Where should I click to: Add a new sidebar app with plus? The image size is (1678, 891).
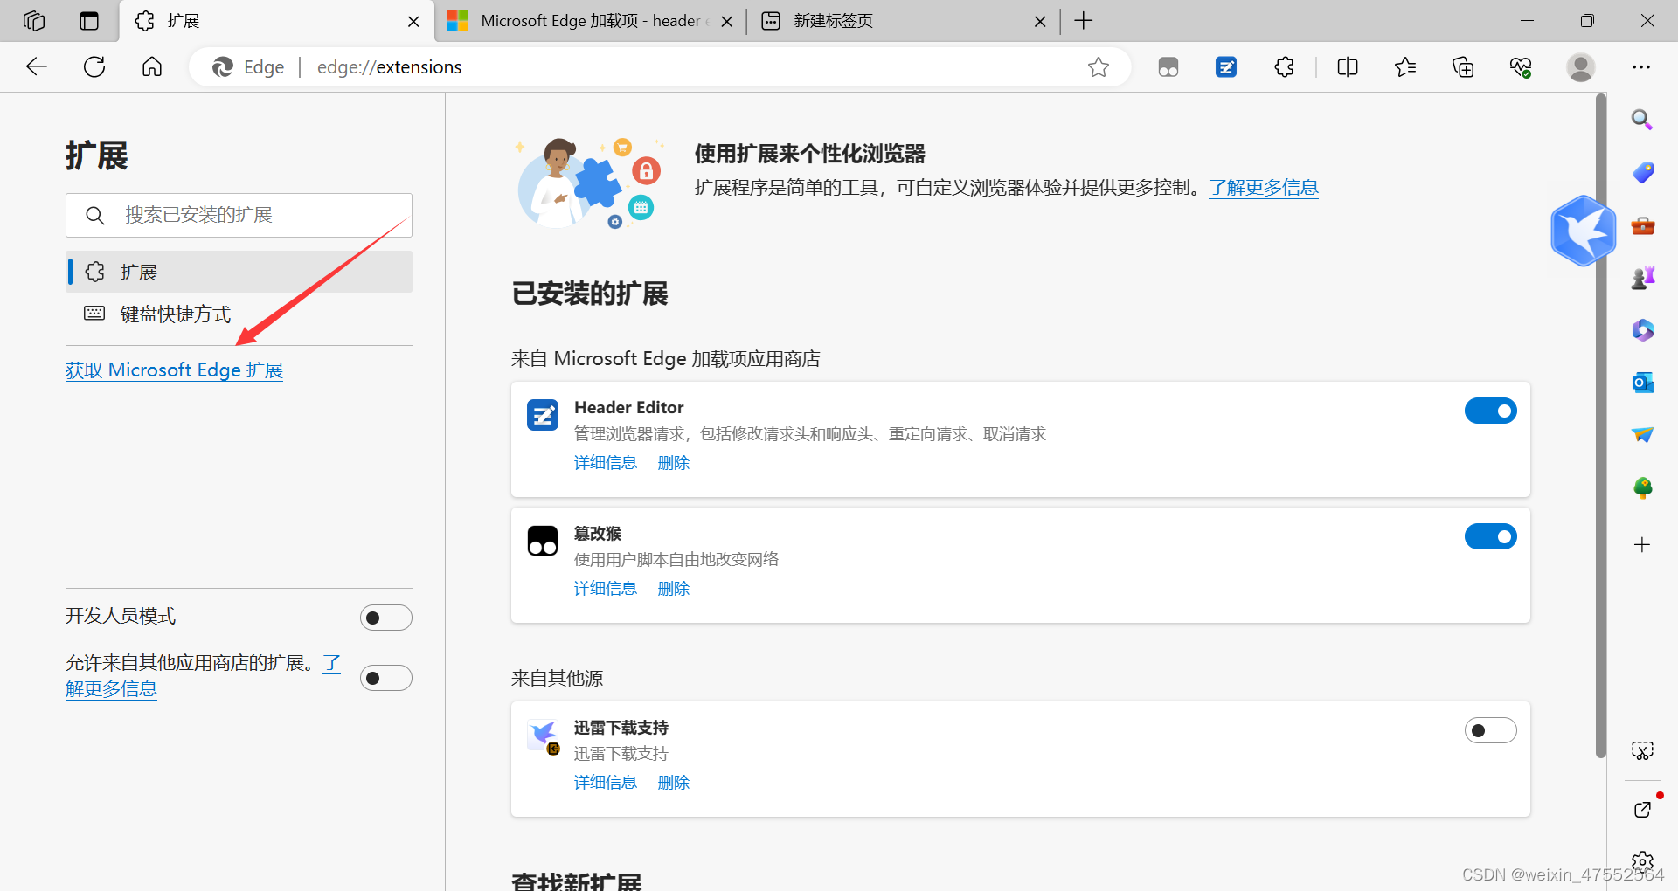point(1642,545)
